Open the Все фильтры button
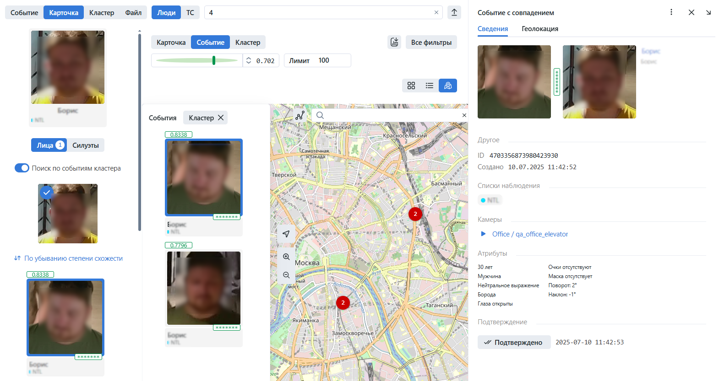The width and height of the screenshot is (719, 381). click(431, 42)
